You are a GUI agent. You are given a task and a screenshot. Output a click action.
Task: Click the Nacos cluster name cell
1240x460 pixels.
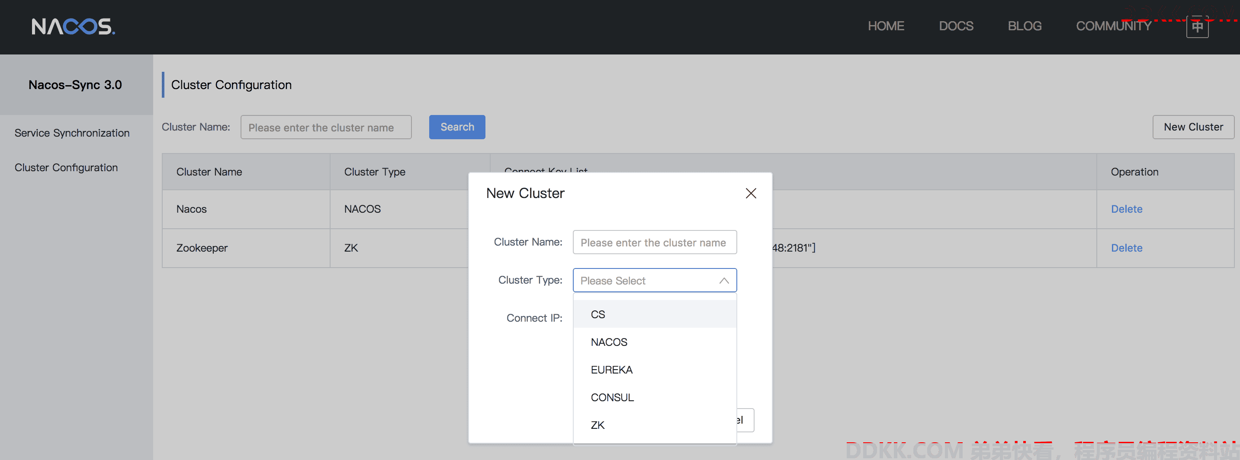click(x=246, y=209)
